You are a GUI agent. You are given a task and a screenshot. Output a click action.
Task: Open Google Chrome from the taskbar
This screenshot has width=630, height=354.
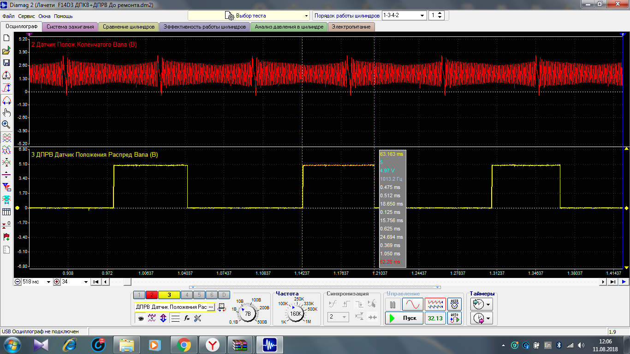(184, 345)
